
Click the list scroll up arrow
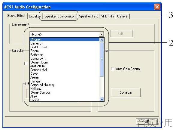pyautogui.click(x=102, y=40)
